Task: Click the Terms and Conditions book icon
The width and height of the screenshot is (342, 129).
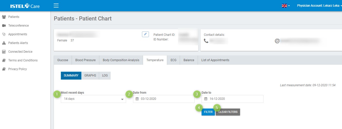Action: tap(4, 60)
